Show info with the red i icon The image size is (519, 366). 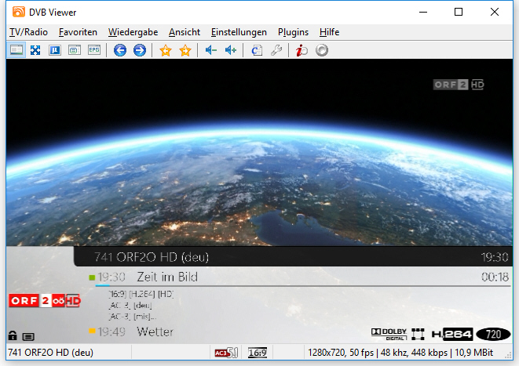(302, 50)
